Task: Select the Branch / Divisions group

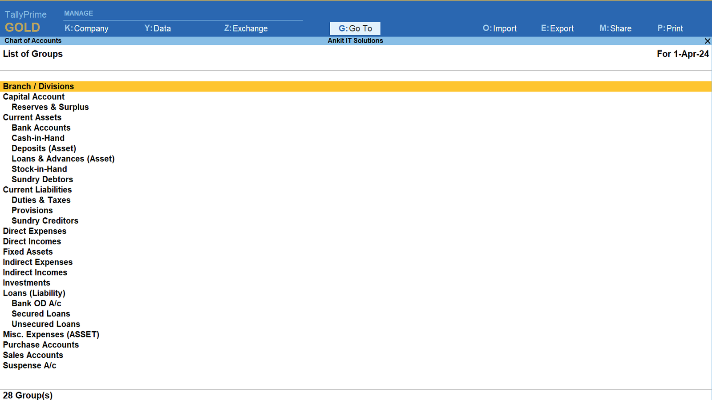Action: (38, 86)
